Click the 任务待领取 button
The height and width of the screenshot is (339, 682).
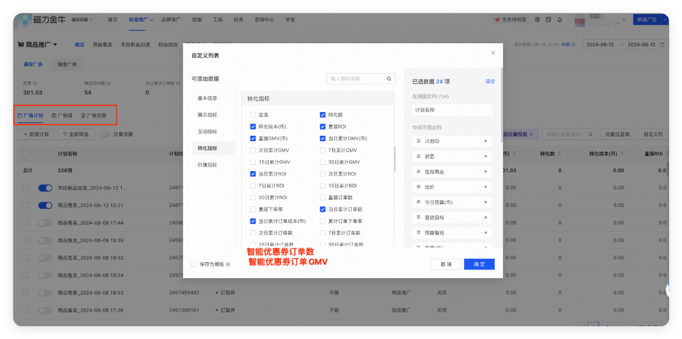(x=511, y=19)
